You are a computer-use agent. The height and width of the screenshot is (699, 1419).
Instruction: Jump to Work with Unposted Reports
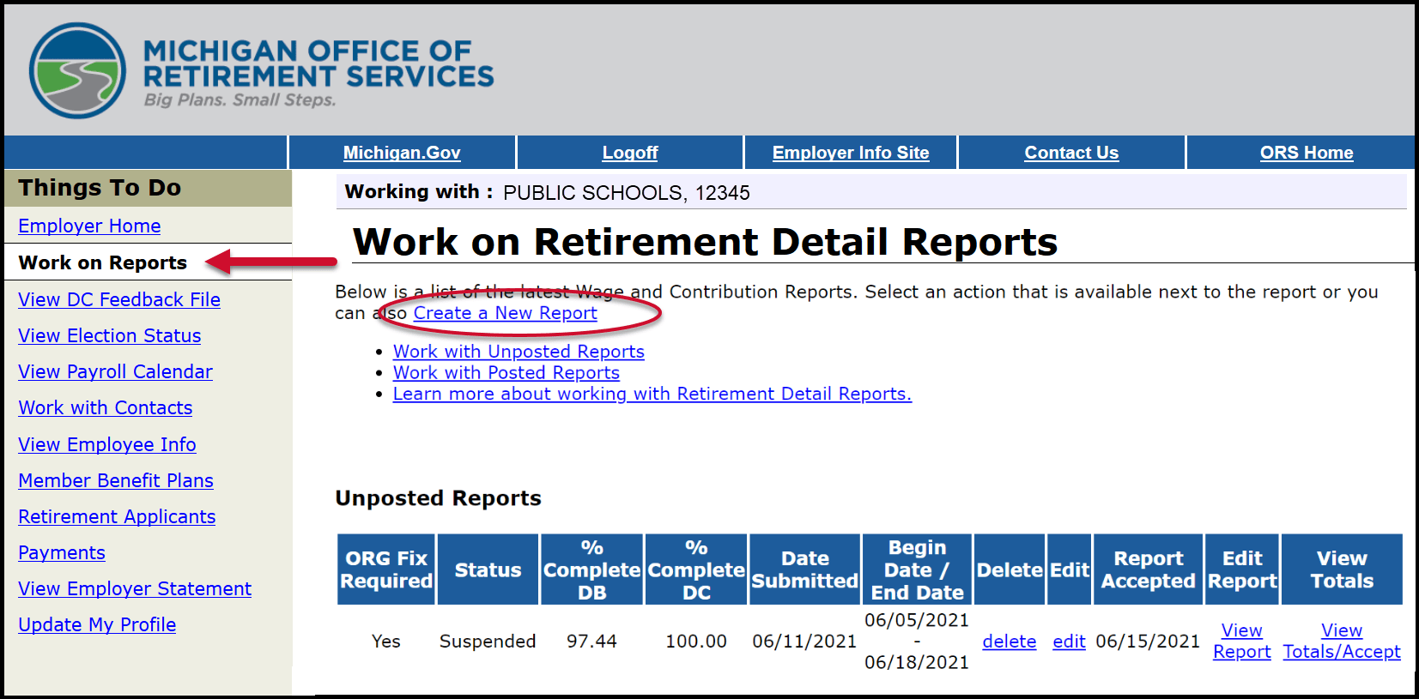[518, 352]
